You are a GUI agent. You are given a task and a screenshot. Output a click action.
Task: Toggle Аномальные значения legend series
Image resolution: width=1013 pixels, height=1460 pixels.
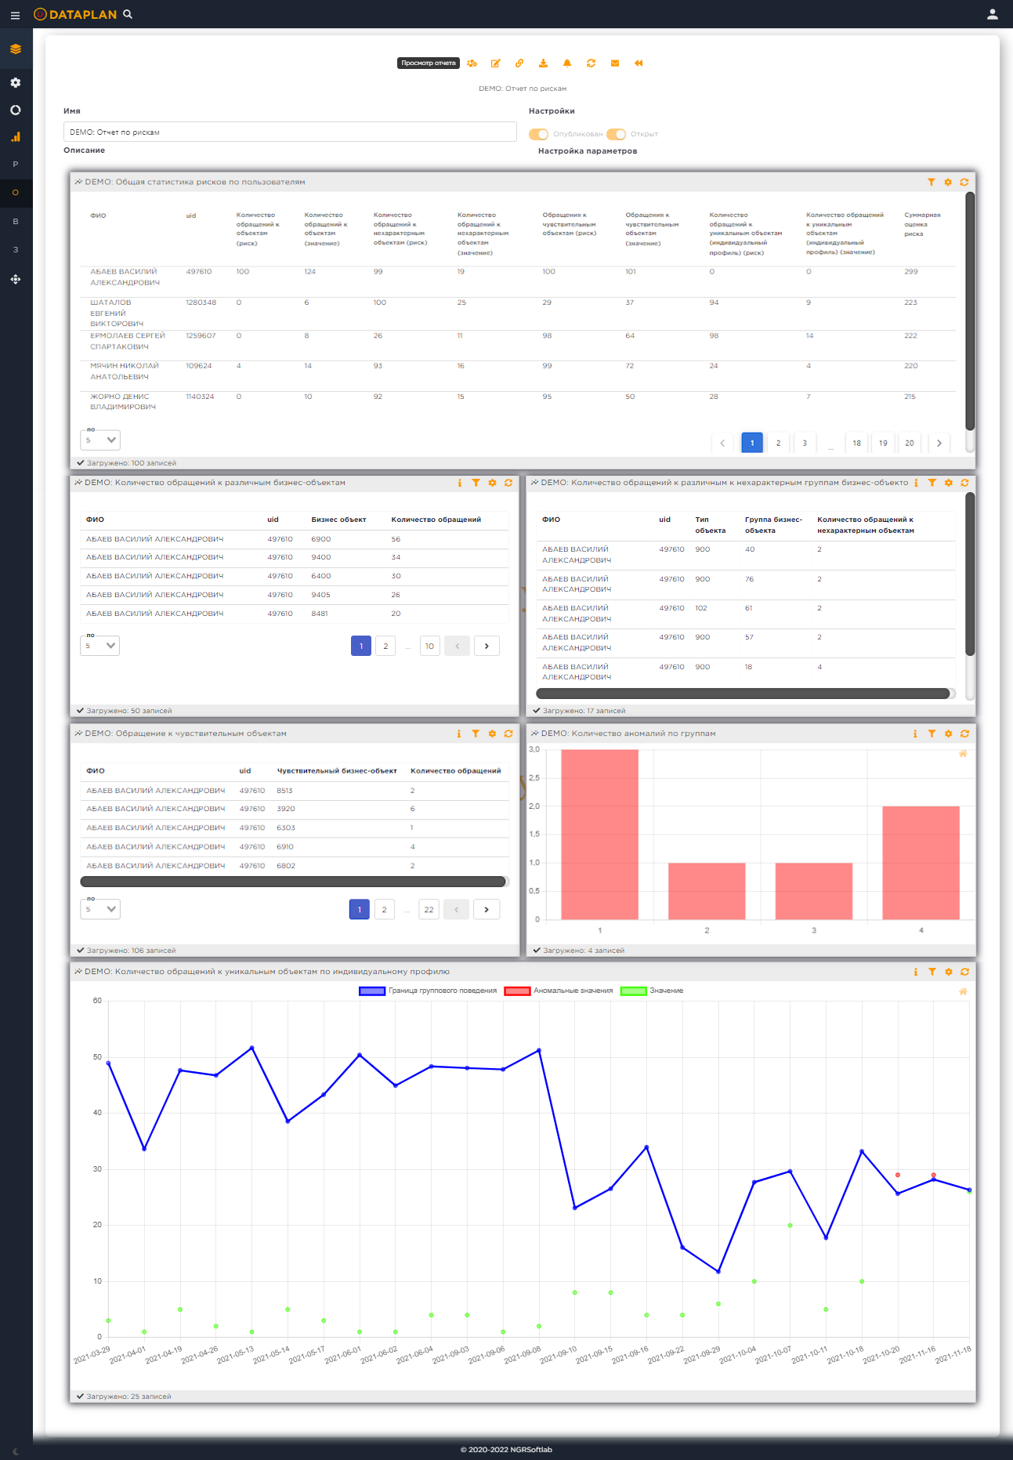(x=559, y=991)
